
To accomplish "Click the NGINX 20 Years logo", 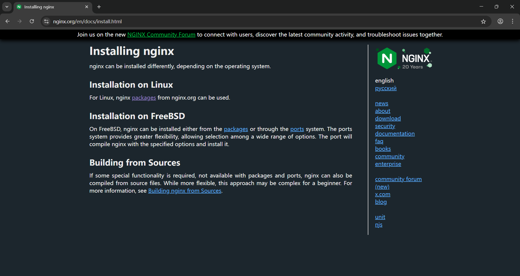I will (x=404, y=58).
